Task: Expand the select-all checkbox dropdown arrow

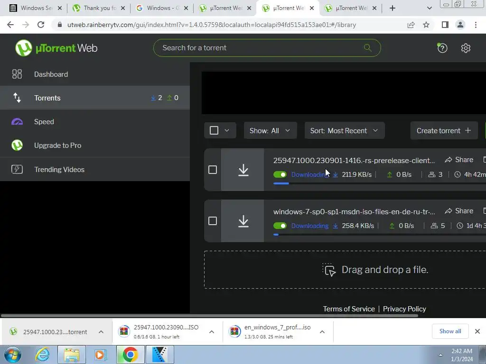Action: [x=227, y=130]
